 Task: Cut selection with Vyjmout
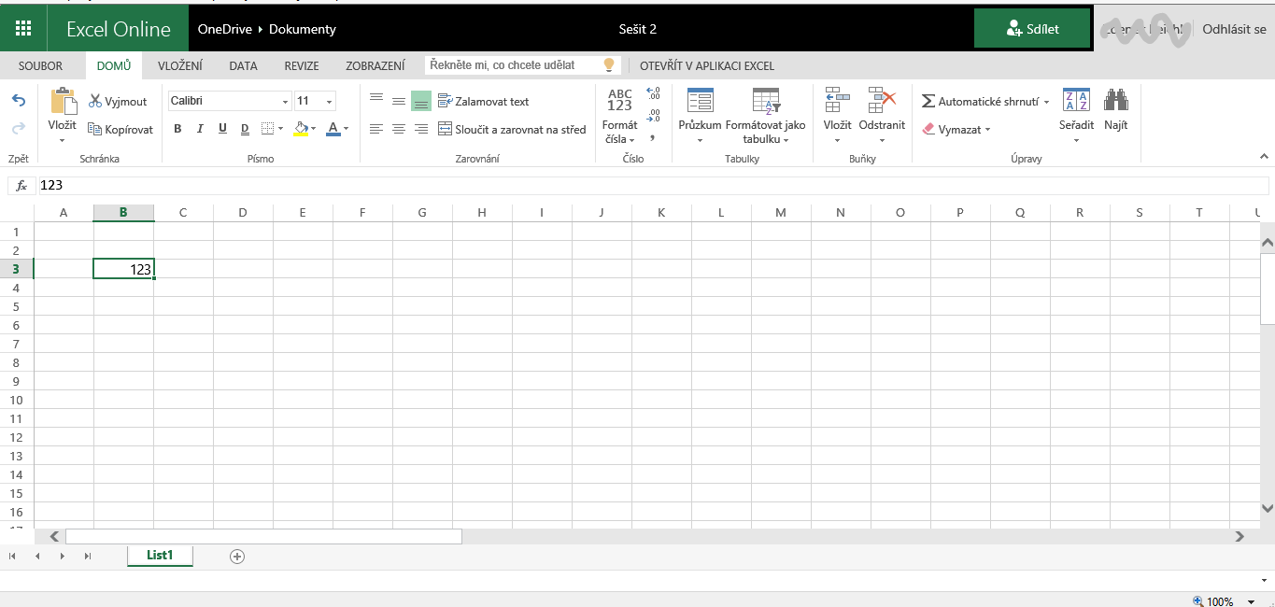pyautogui.click(x=118, y=101)
